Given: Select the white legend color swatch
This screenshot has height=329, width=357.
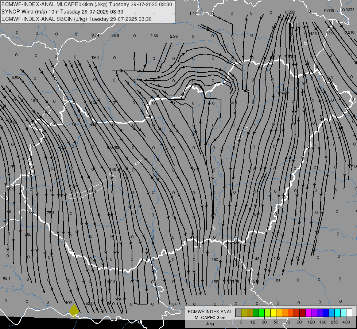Looking at the screenshot, I should tap(349, 313).
